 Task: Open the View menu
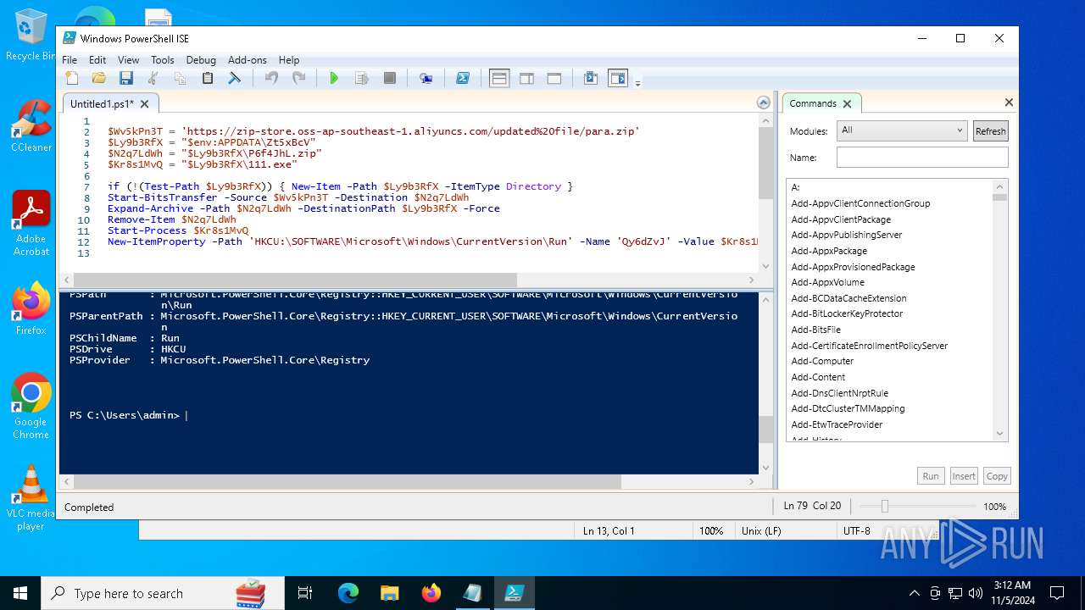[128, 59]
